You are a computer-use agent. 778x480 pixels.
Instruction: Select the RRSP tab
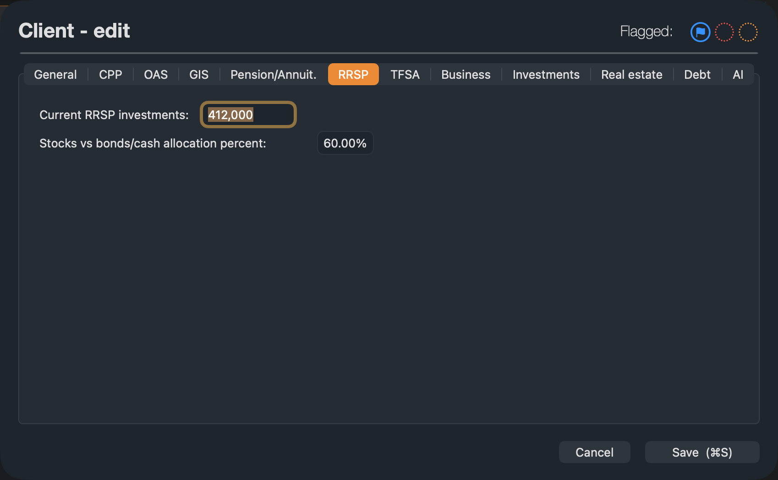pyautogui.click(x=353, y=74)
